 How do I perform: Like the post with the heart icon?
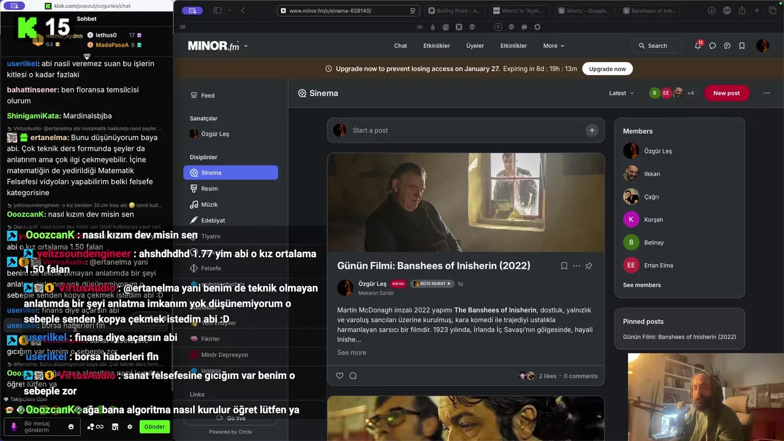tap(340, 375)
